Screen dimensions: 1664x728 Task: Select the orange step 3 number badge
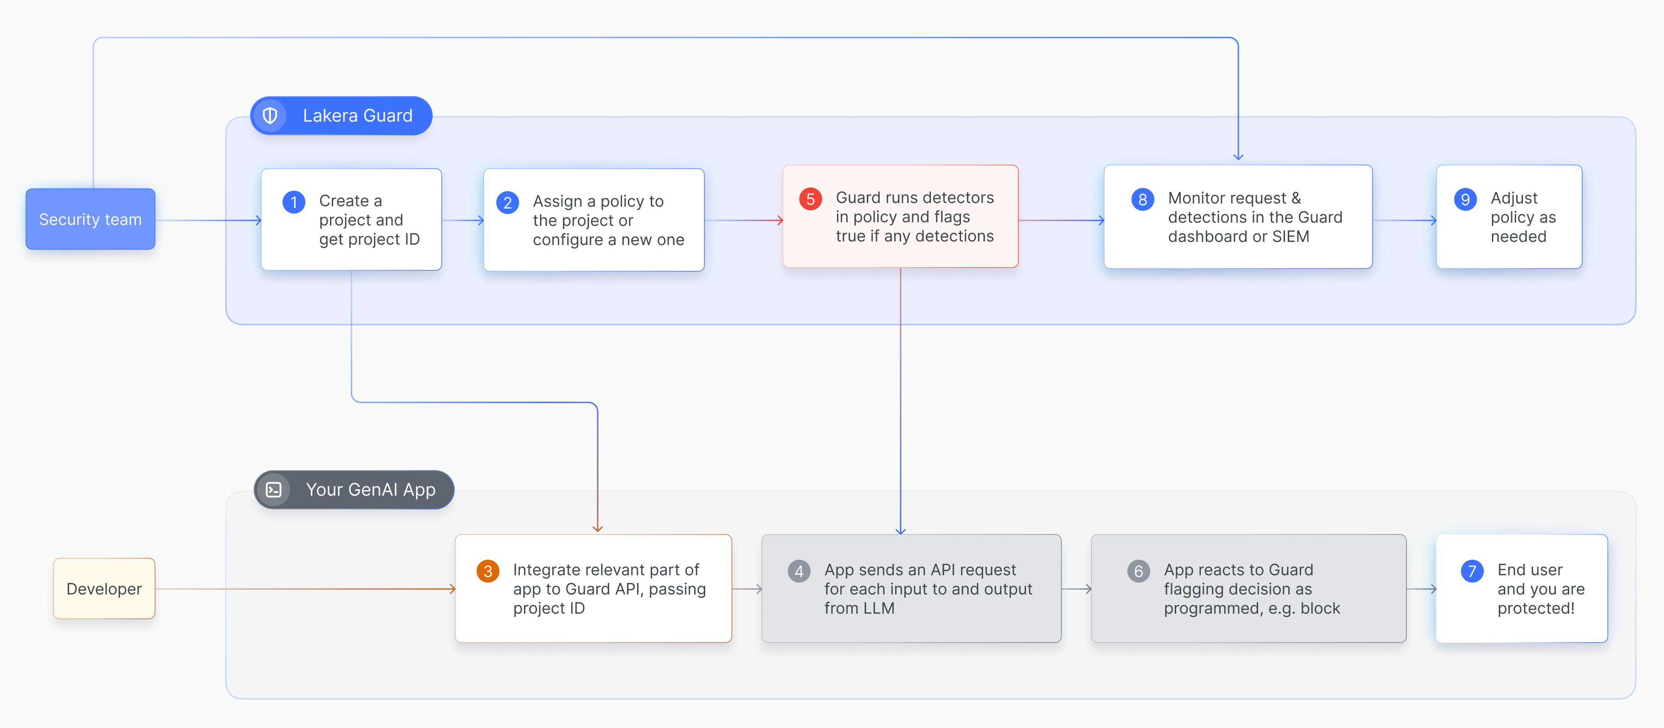489,571
